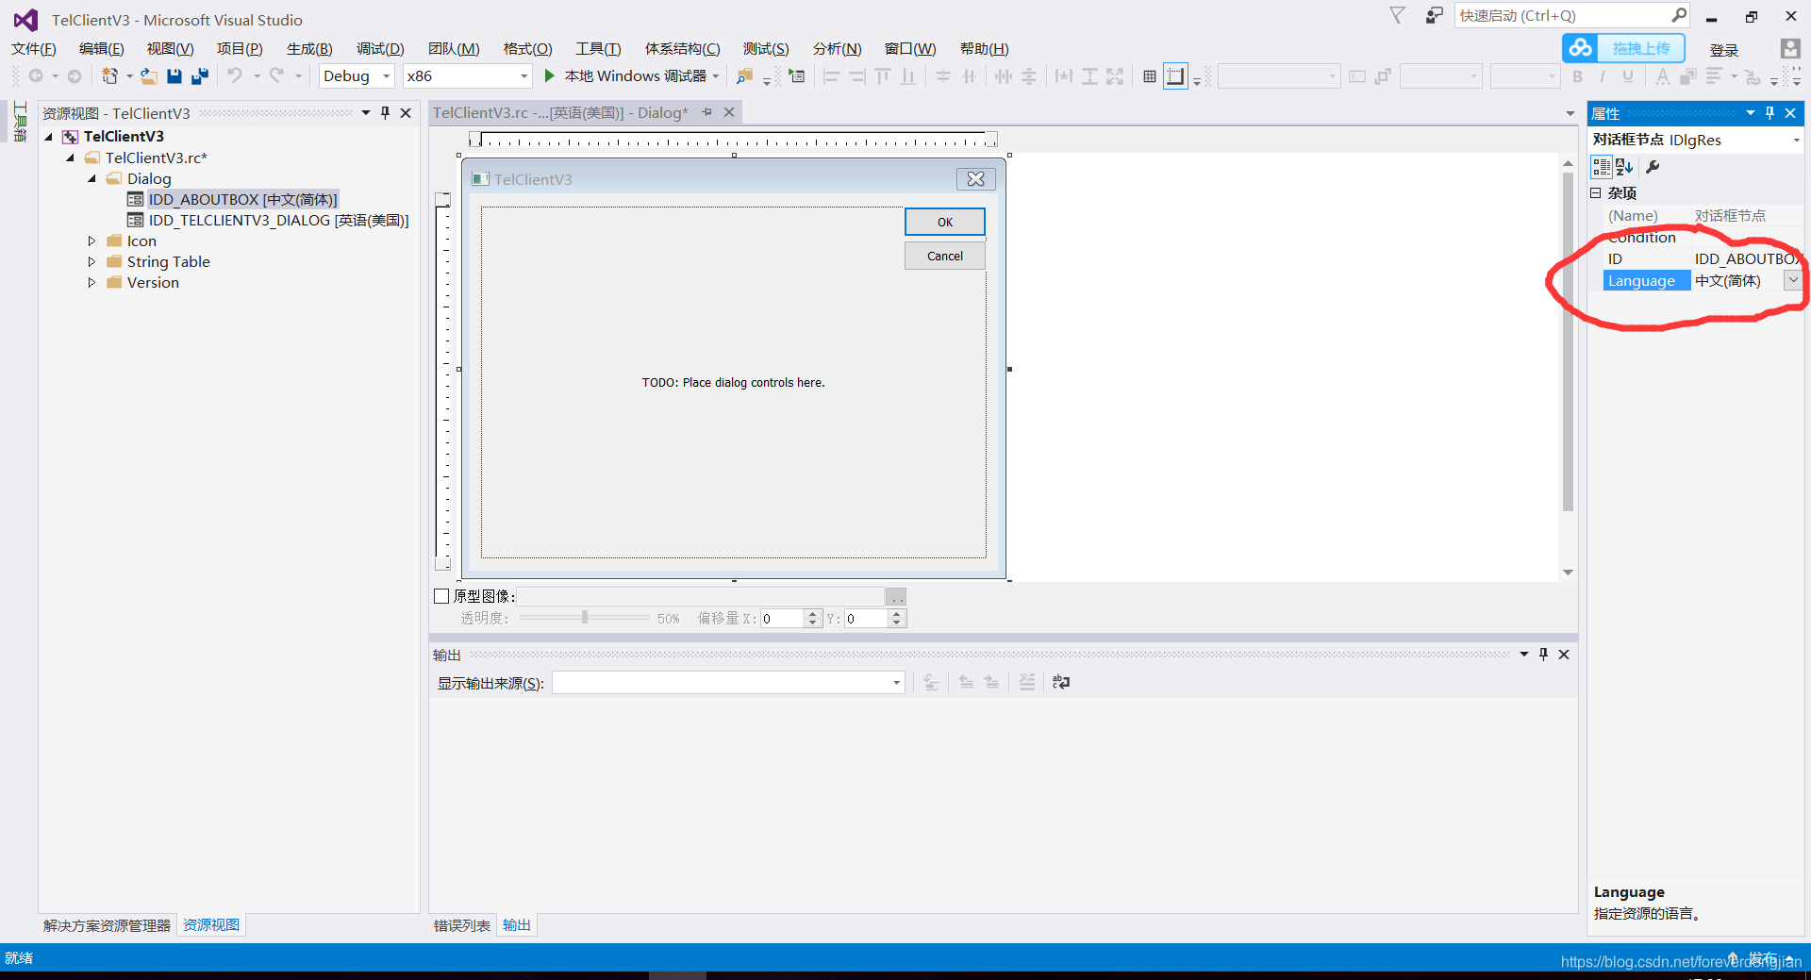The width and height of the screenshot is (1811, 980).
Task: Open the debugger target dropdown arrow
Action: pos(716,76)
